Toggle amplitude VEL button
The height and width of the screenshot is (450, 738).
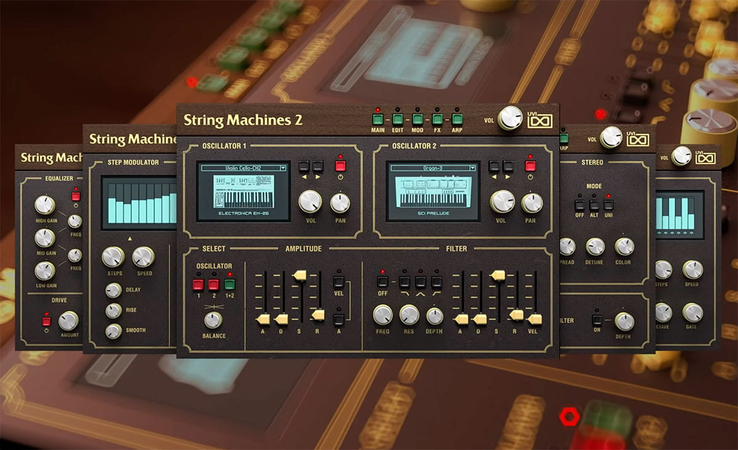[338, 282]
